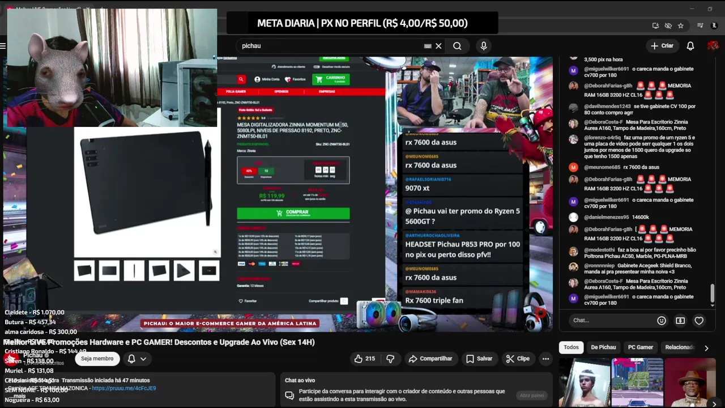Image resolution: width=725 pixels, height=408 pixels.
Task: Click '3,500 pix na hora' chat text
Action: pyautogui.click(x=603, y=59)
